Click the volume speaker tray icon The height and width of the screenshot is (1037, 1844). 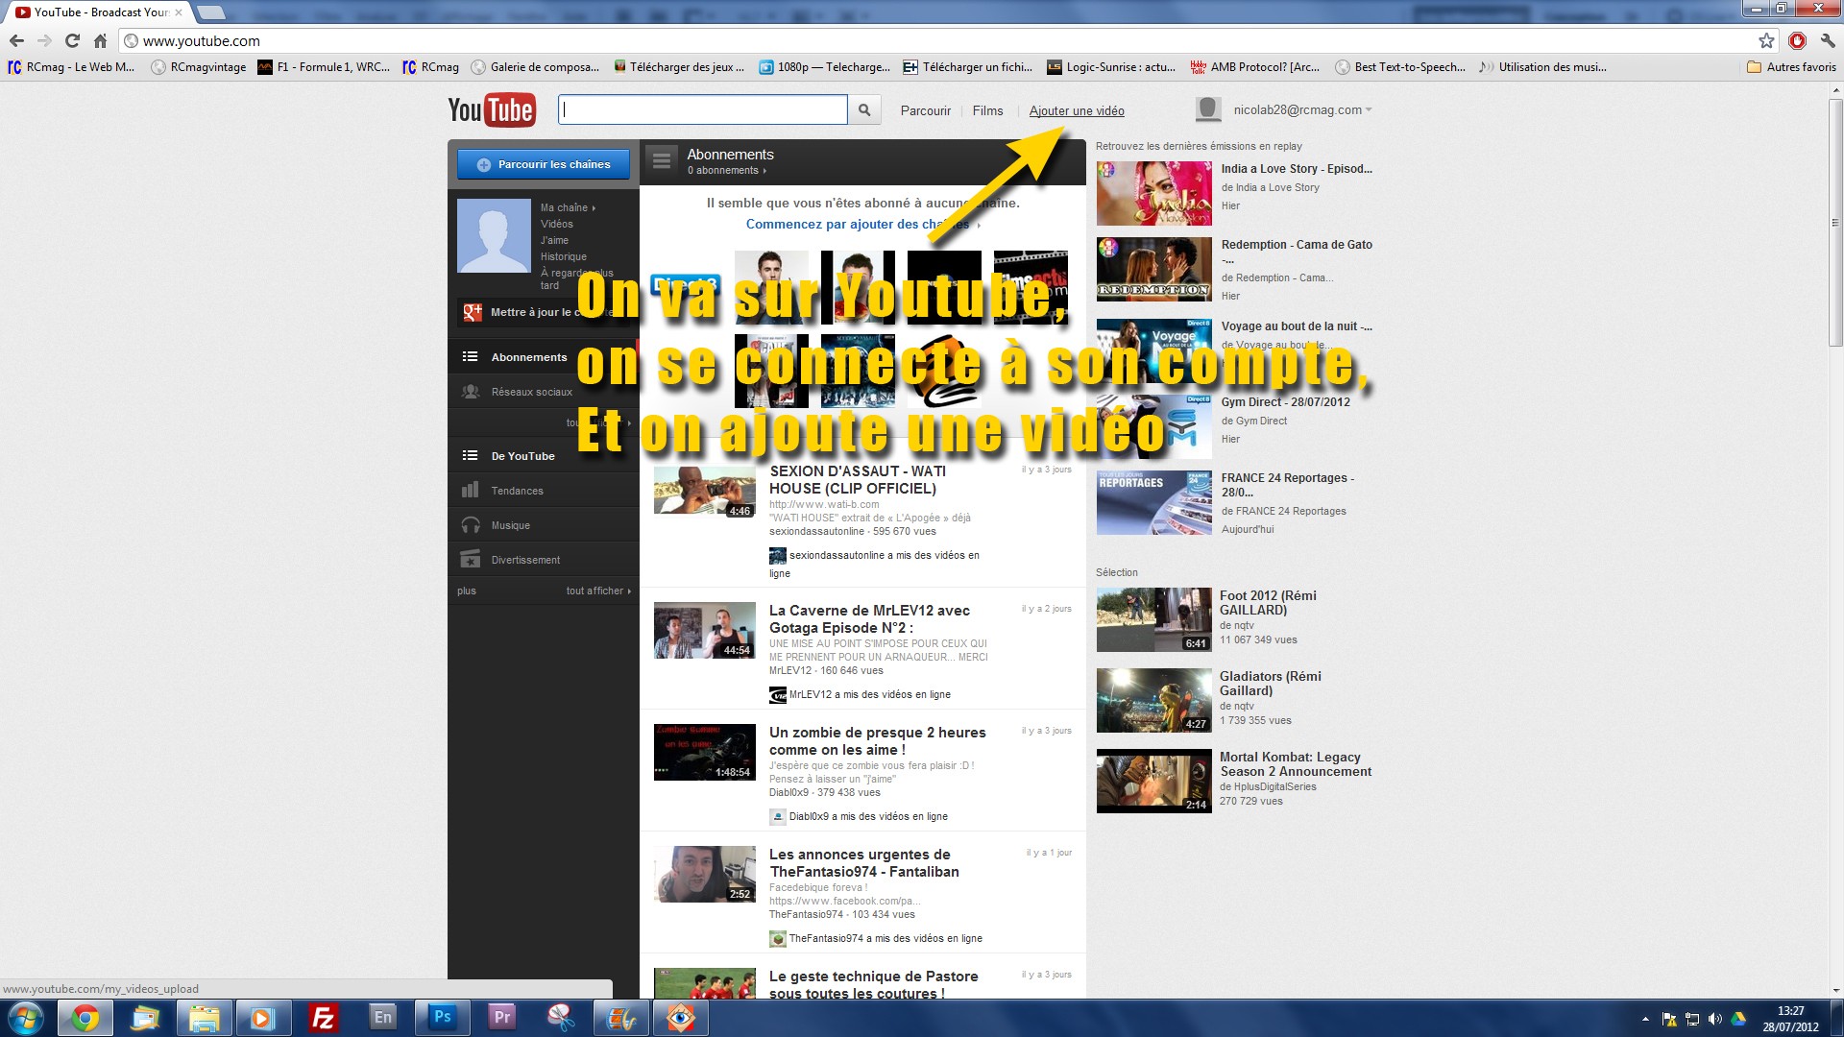click(1715, 1019)
